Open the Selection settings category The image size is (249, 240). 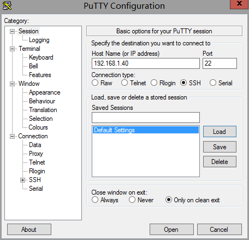[41, 119]
